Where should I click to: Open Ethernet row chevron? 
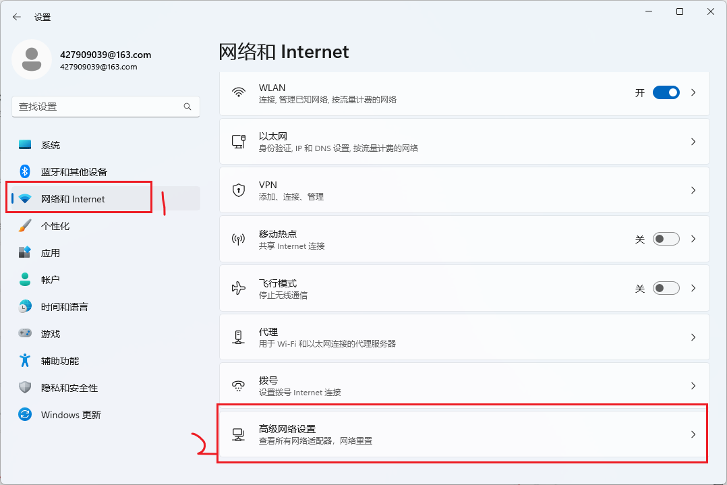[693, 142]
